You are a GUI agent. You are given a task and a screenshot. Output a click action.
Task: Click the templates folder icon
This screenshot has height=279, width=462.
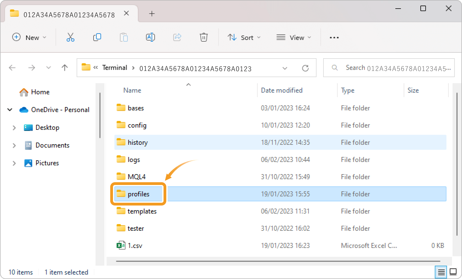coord(121,211)
